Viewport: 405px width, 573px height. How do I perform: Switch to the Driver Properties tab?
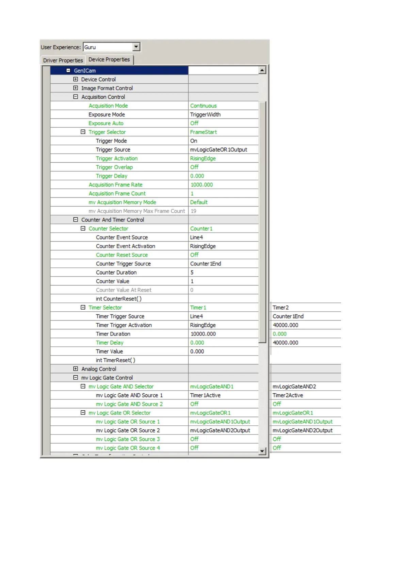63,60
